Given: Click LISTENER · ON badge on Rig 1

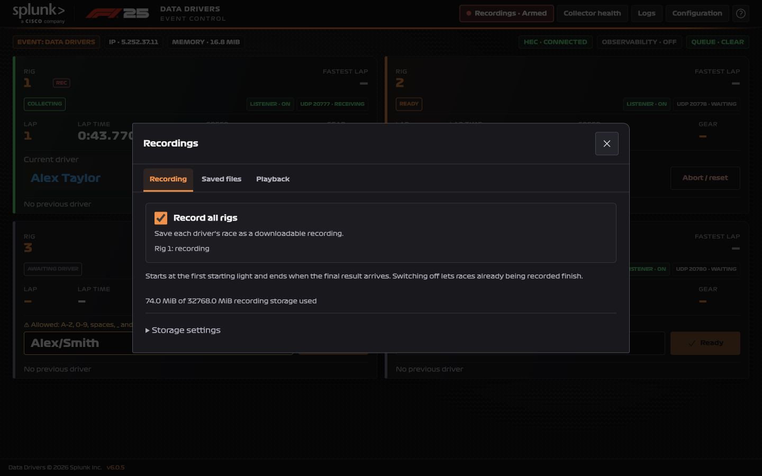Looking at the screenshot, I should click(x=270, y=104).
